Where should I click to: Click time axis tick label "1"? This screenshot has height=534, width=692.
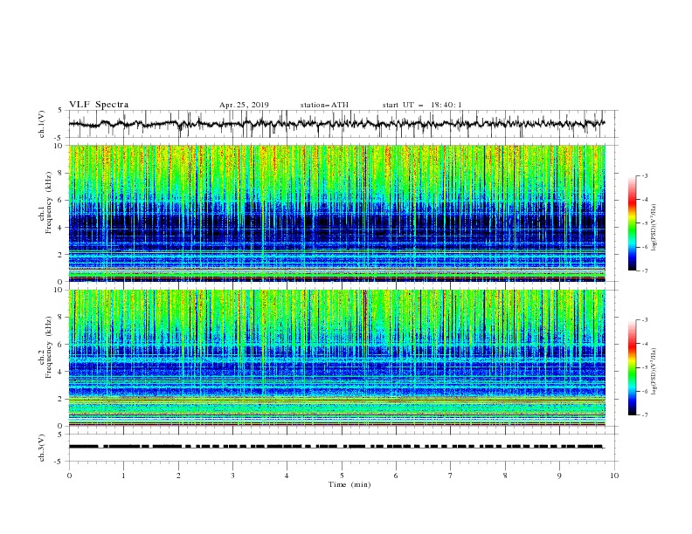tap(123, 476)
